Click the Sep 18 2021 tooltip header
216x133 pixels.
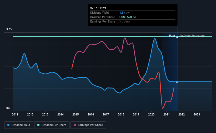98,8
